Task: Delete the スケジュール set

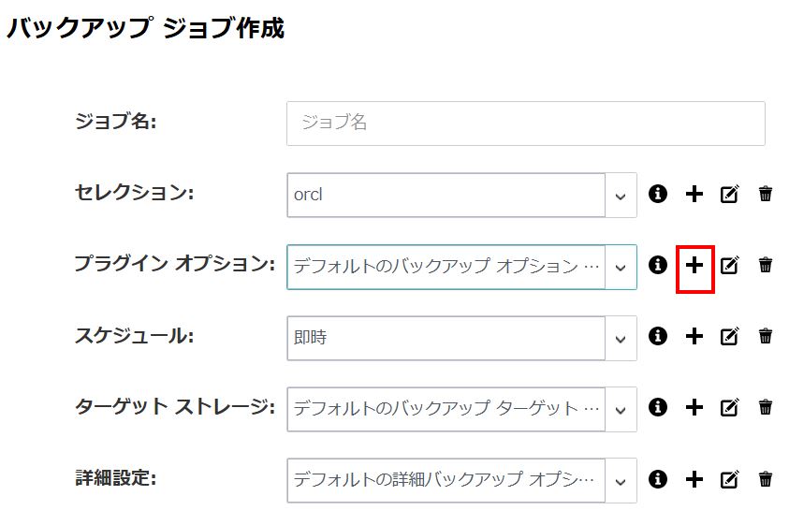Action: (766, 336)
